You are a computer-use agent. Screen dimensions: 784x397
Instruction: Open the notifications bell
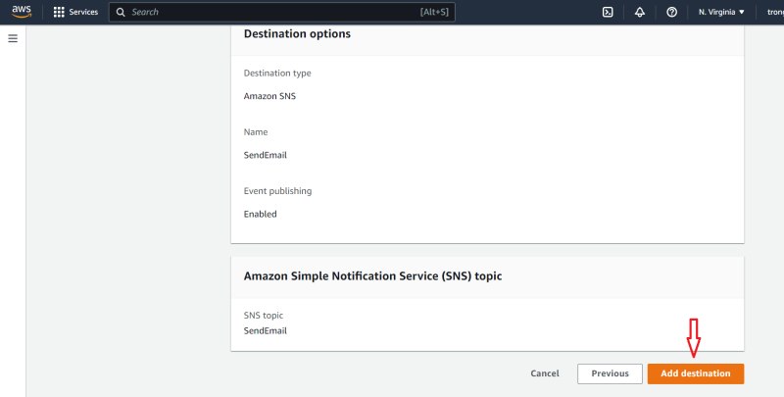coord(640,12)
